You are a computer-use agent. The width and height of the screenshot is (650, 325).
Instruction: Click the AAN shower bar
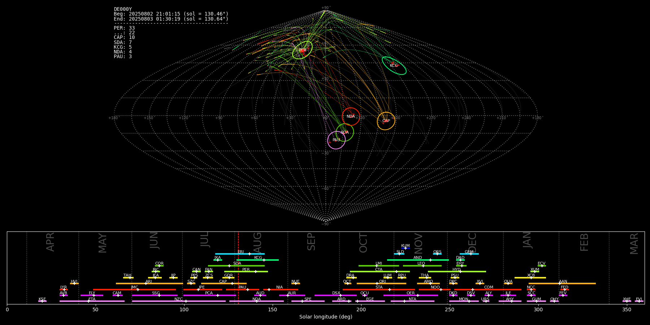coord(562,283)
